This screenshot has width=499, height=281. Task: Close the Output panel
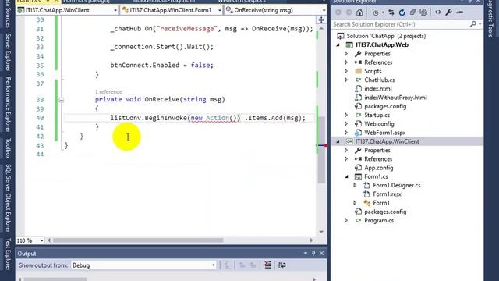[x=321, y=253]
